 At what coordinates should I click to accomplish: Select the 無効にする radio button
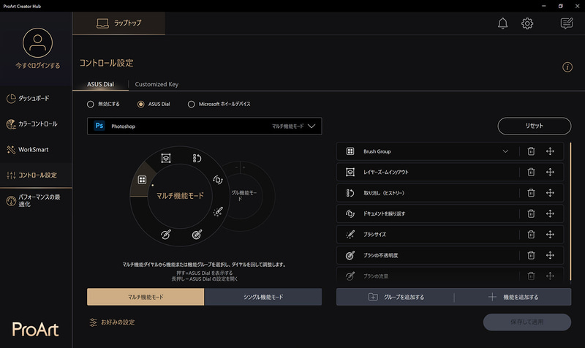coord(90,105)
